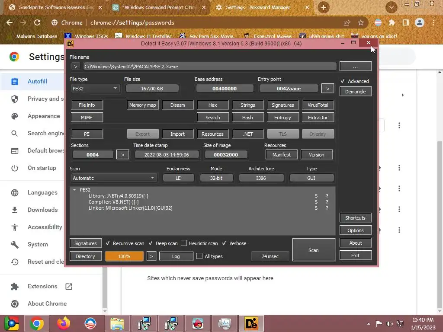
Task: Select Appearance in Settings sidebar
Action: click(x=44, y=116)
